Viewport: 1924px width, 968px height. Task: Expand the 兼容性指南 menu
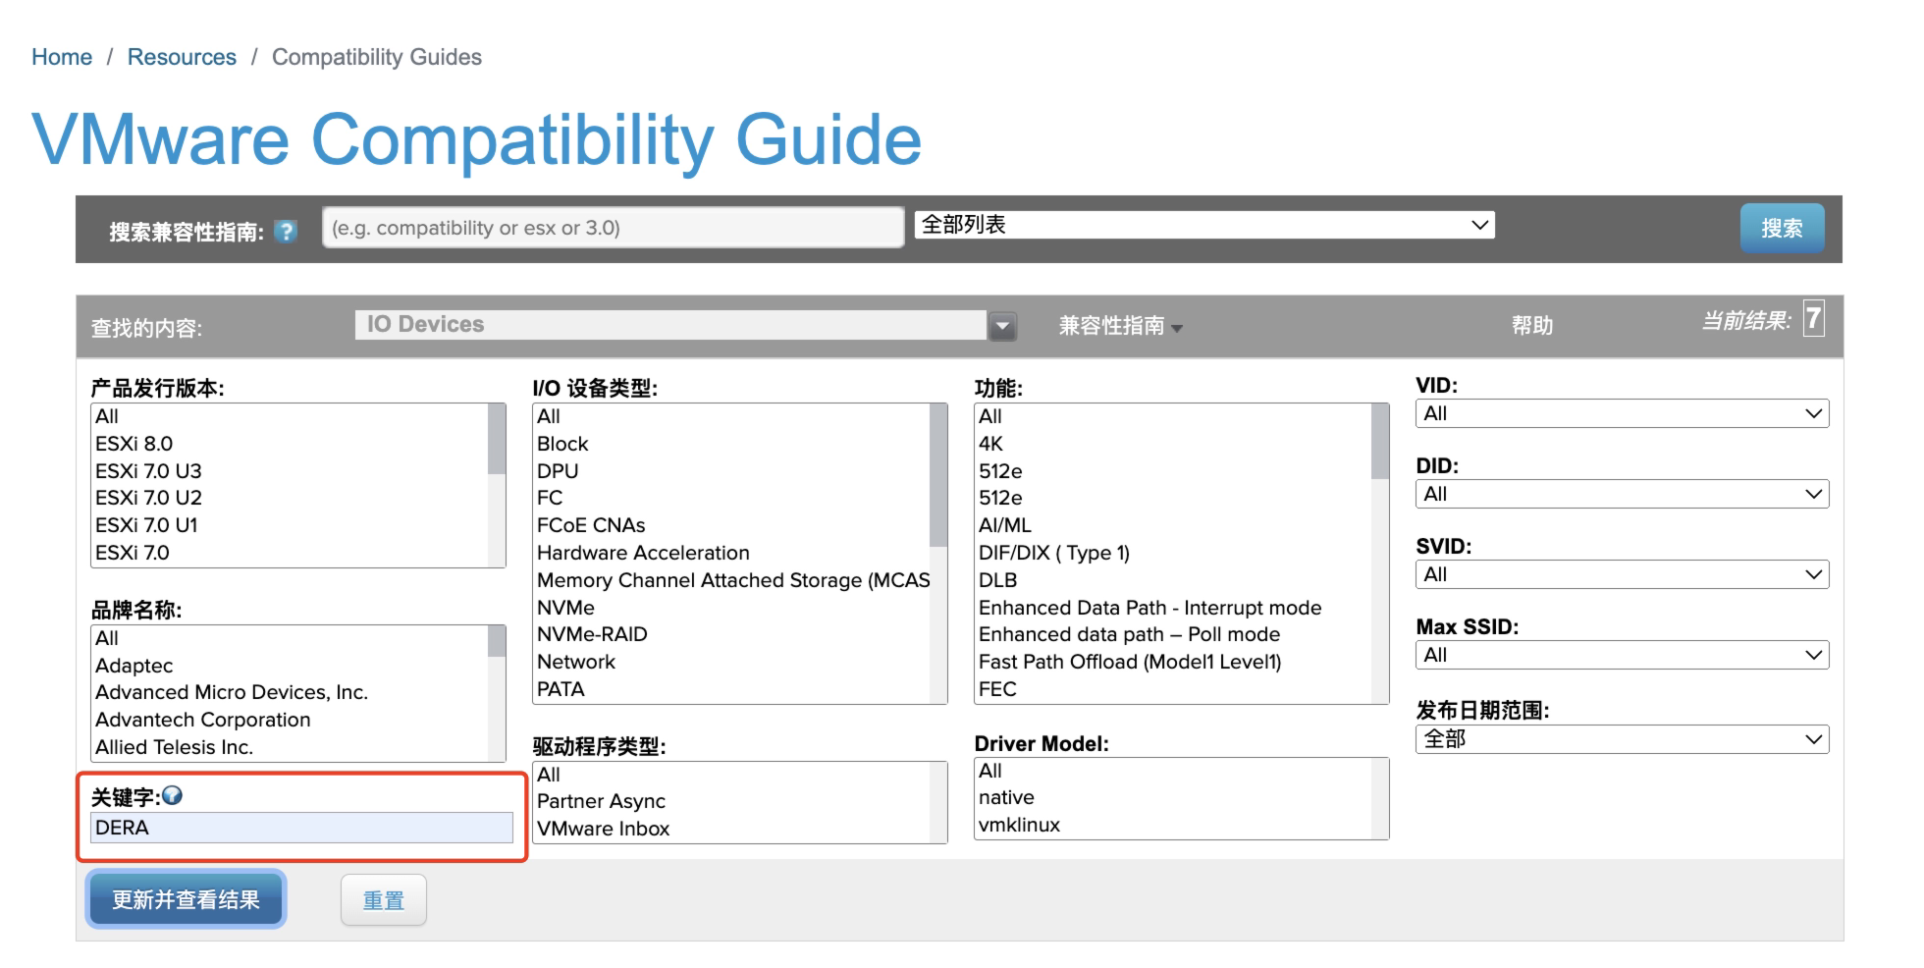(x=1120, y=326)
